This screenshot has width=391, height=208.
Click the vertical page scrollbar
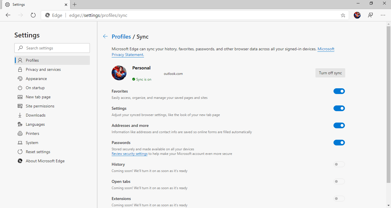tap(388, 105)
